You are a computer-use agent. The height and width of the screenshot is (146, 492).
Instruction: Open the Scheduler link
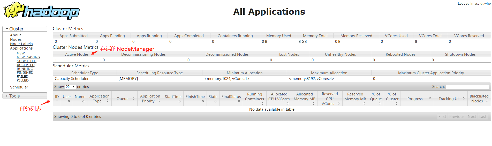click(19, 87)
